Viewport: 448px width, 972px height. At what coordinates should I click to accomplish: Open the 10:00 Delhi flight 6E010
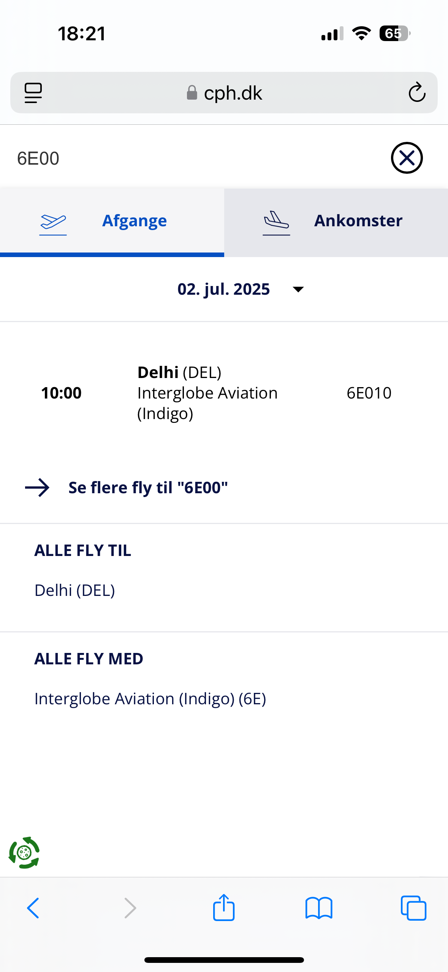point(224,393)
